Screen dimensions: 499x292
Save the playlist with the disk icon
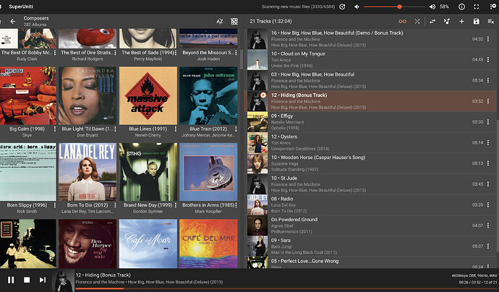(x=476, y=21)
